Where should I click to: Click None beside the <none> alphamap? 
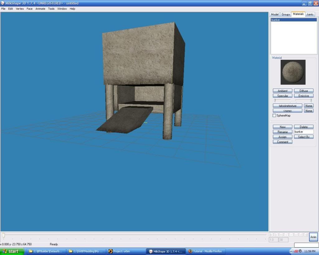(309, 111)
